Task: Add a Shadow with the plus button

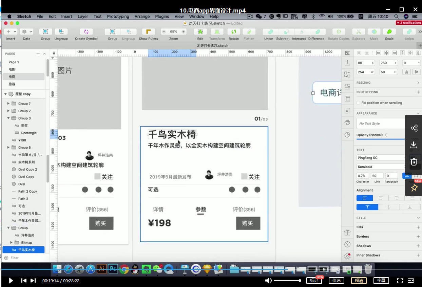Action: pos(418,246)
